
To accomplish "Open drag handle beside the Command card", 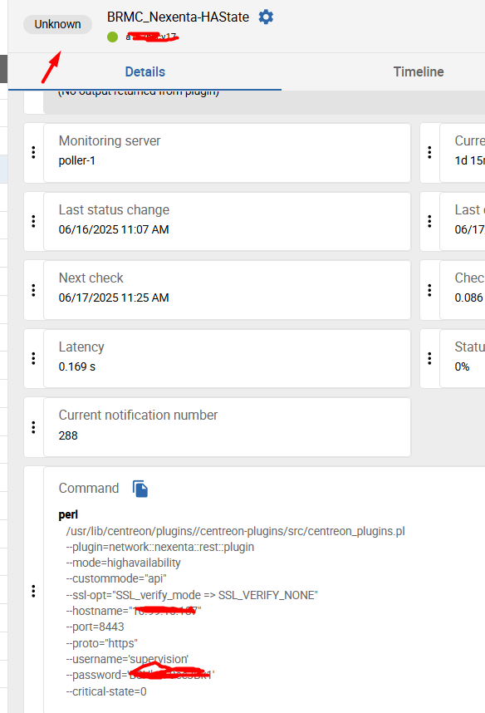I will (x=33, y=591).
